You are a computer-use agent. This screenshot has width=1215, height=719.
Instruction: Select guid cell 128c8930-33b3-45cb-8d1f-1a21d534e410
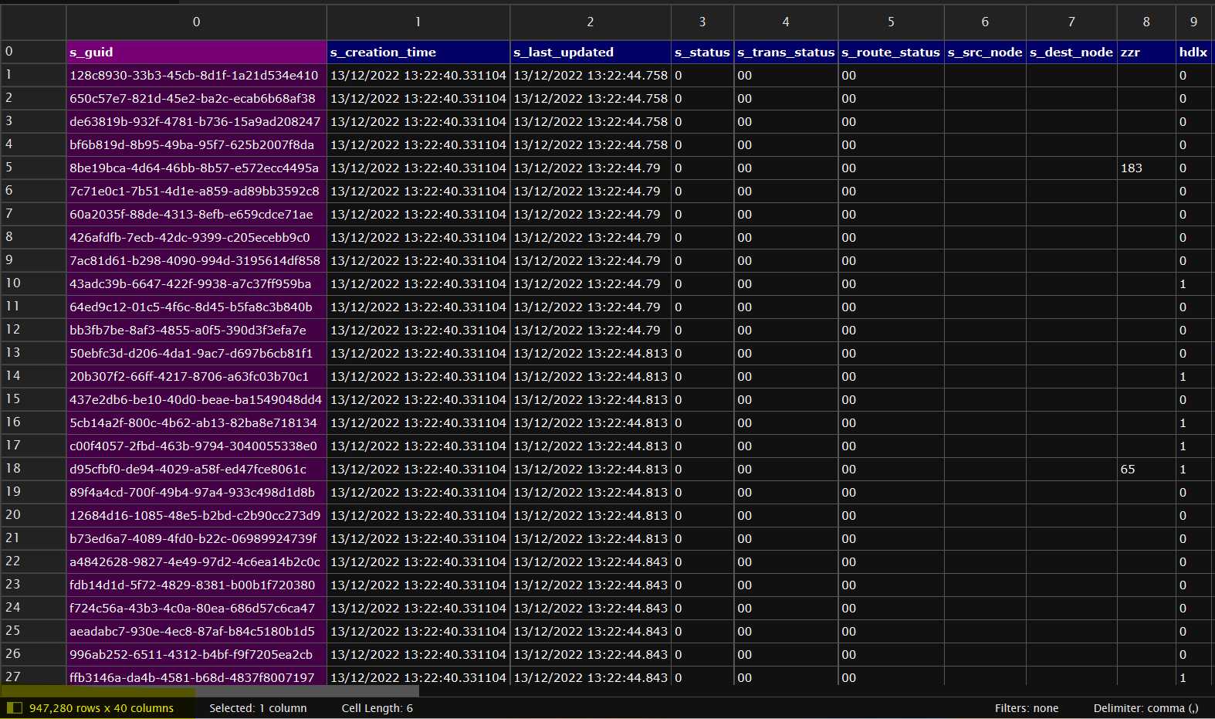click(196, 75)
